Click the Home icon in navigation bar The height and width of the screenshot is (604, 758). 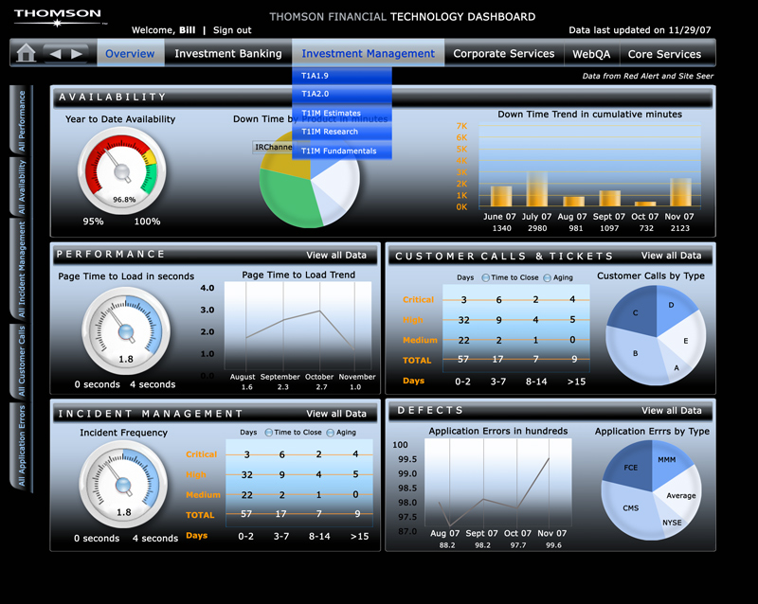coord(26,53)
